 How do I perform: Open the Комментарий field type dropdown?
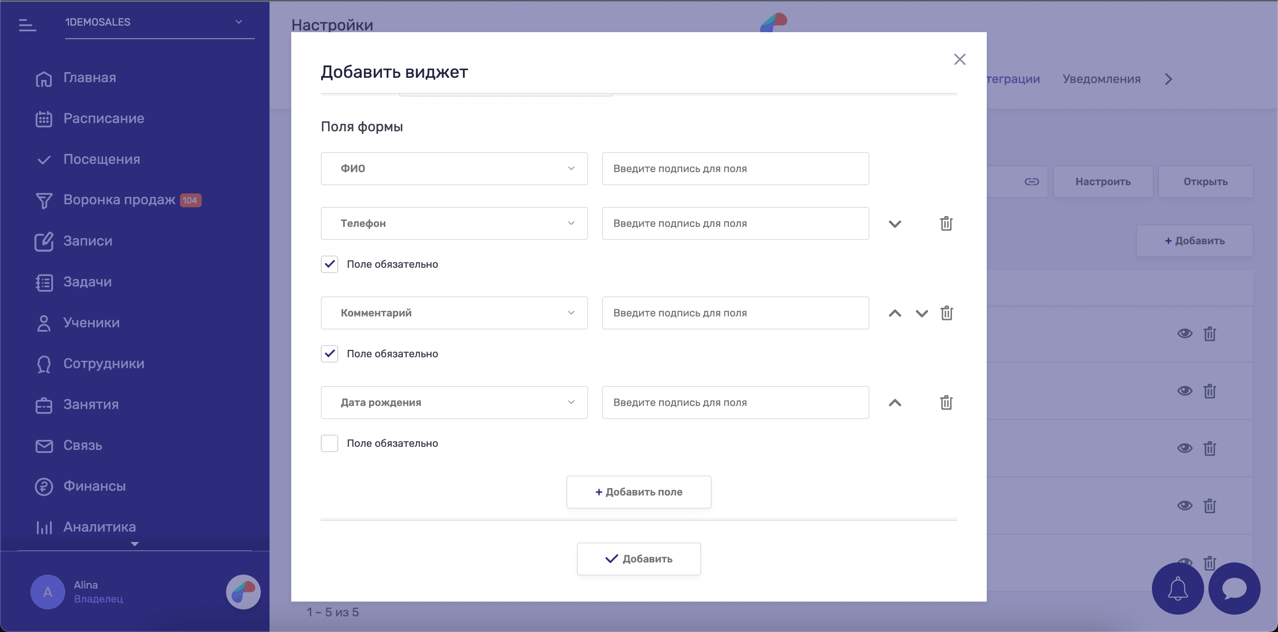pos(454,313)
